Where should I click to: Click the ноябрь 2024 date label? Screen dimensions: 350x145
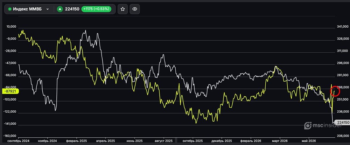tap(47, 141)
